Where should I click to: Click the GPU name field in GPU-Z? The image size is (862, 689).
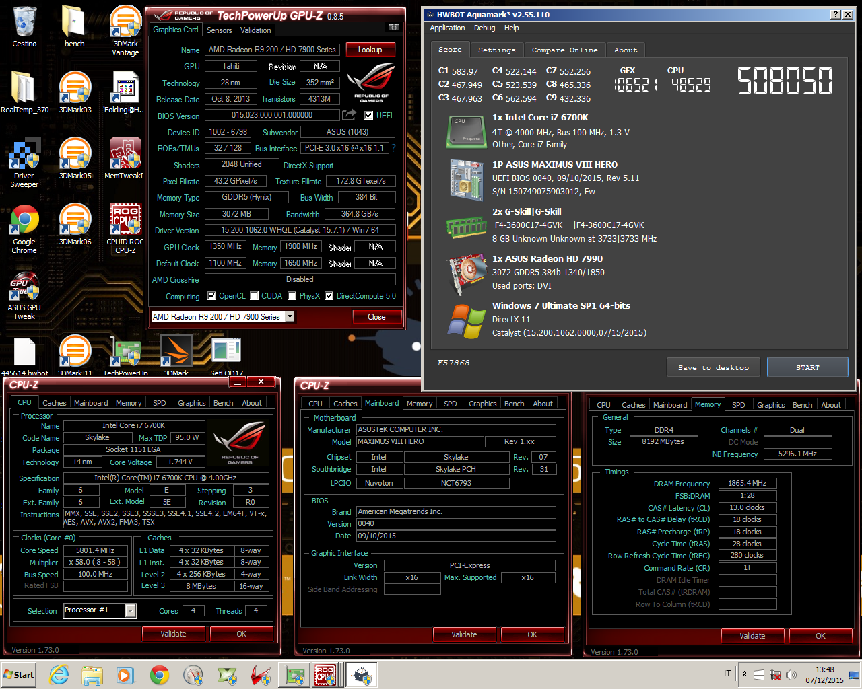click(272, 50)
